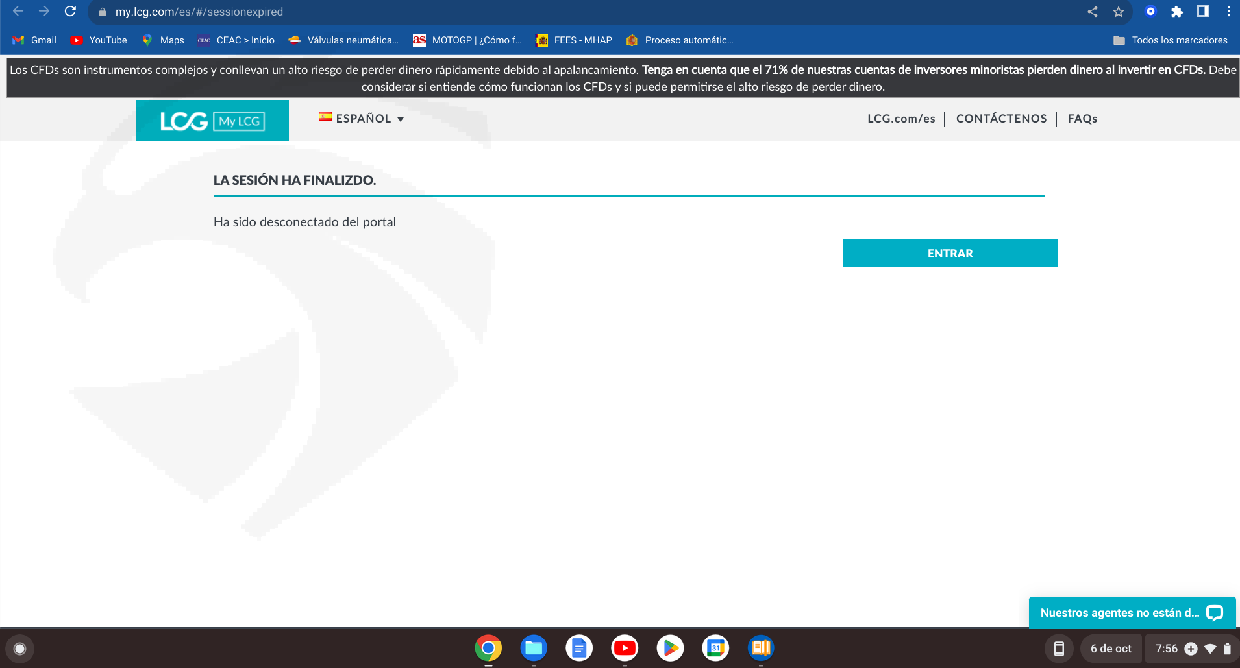Open Google Docs from the shelf

tap(579, 648)
